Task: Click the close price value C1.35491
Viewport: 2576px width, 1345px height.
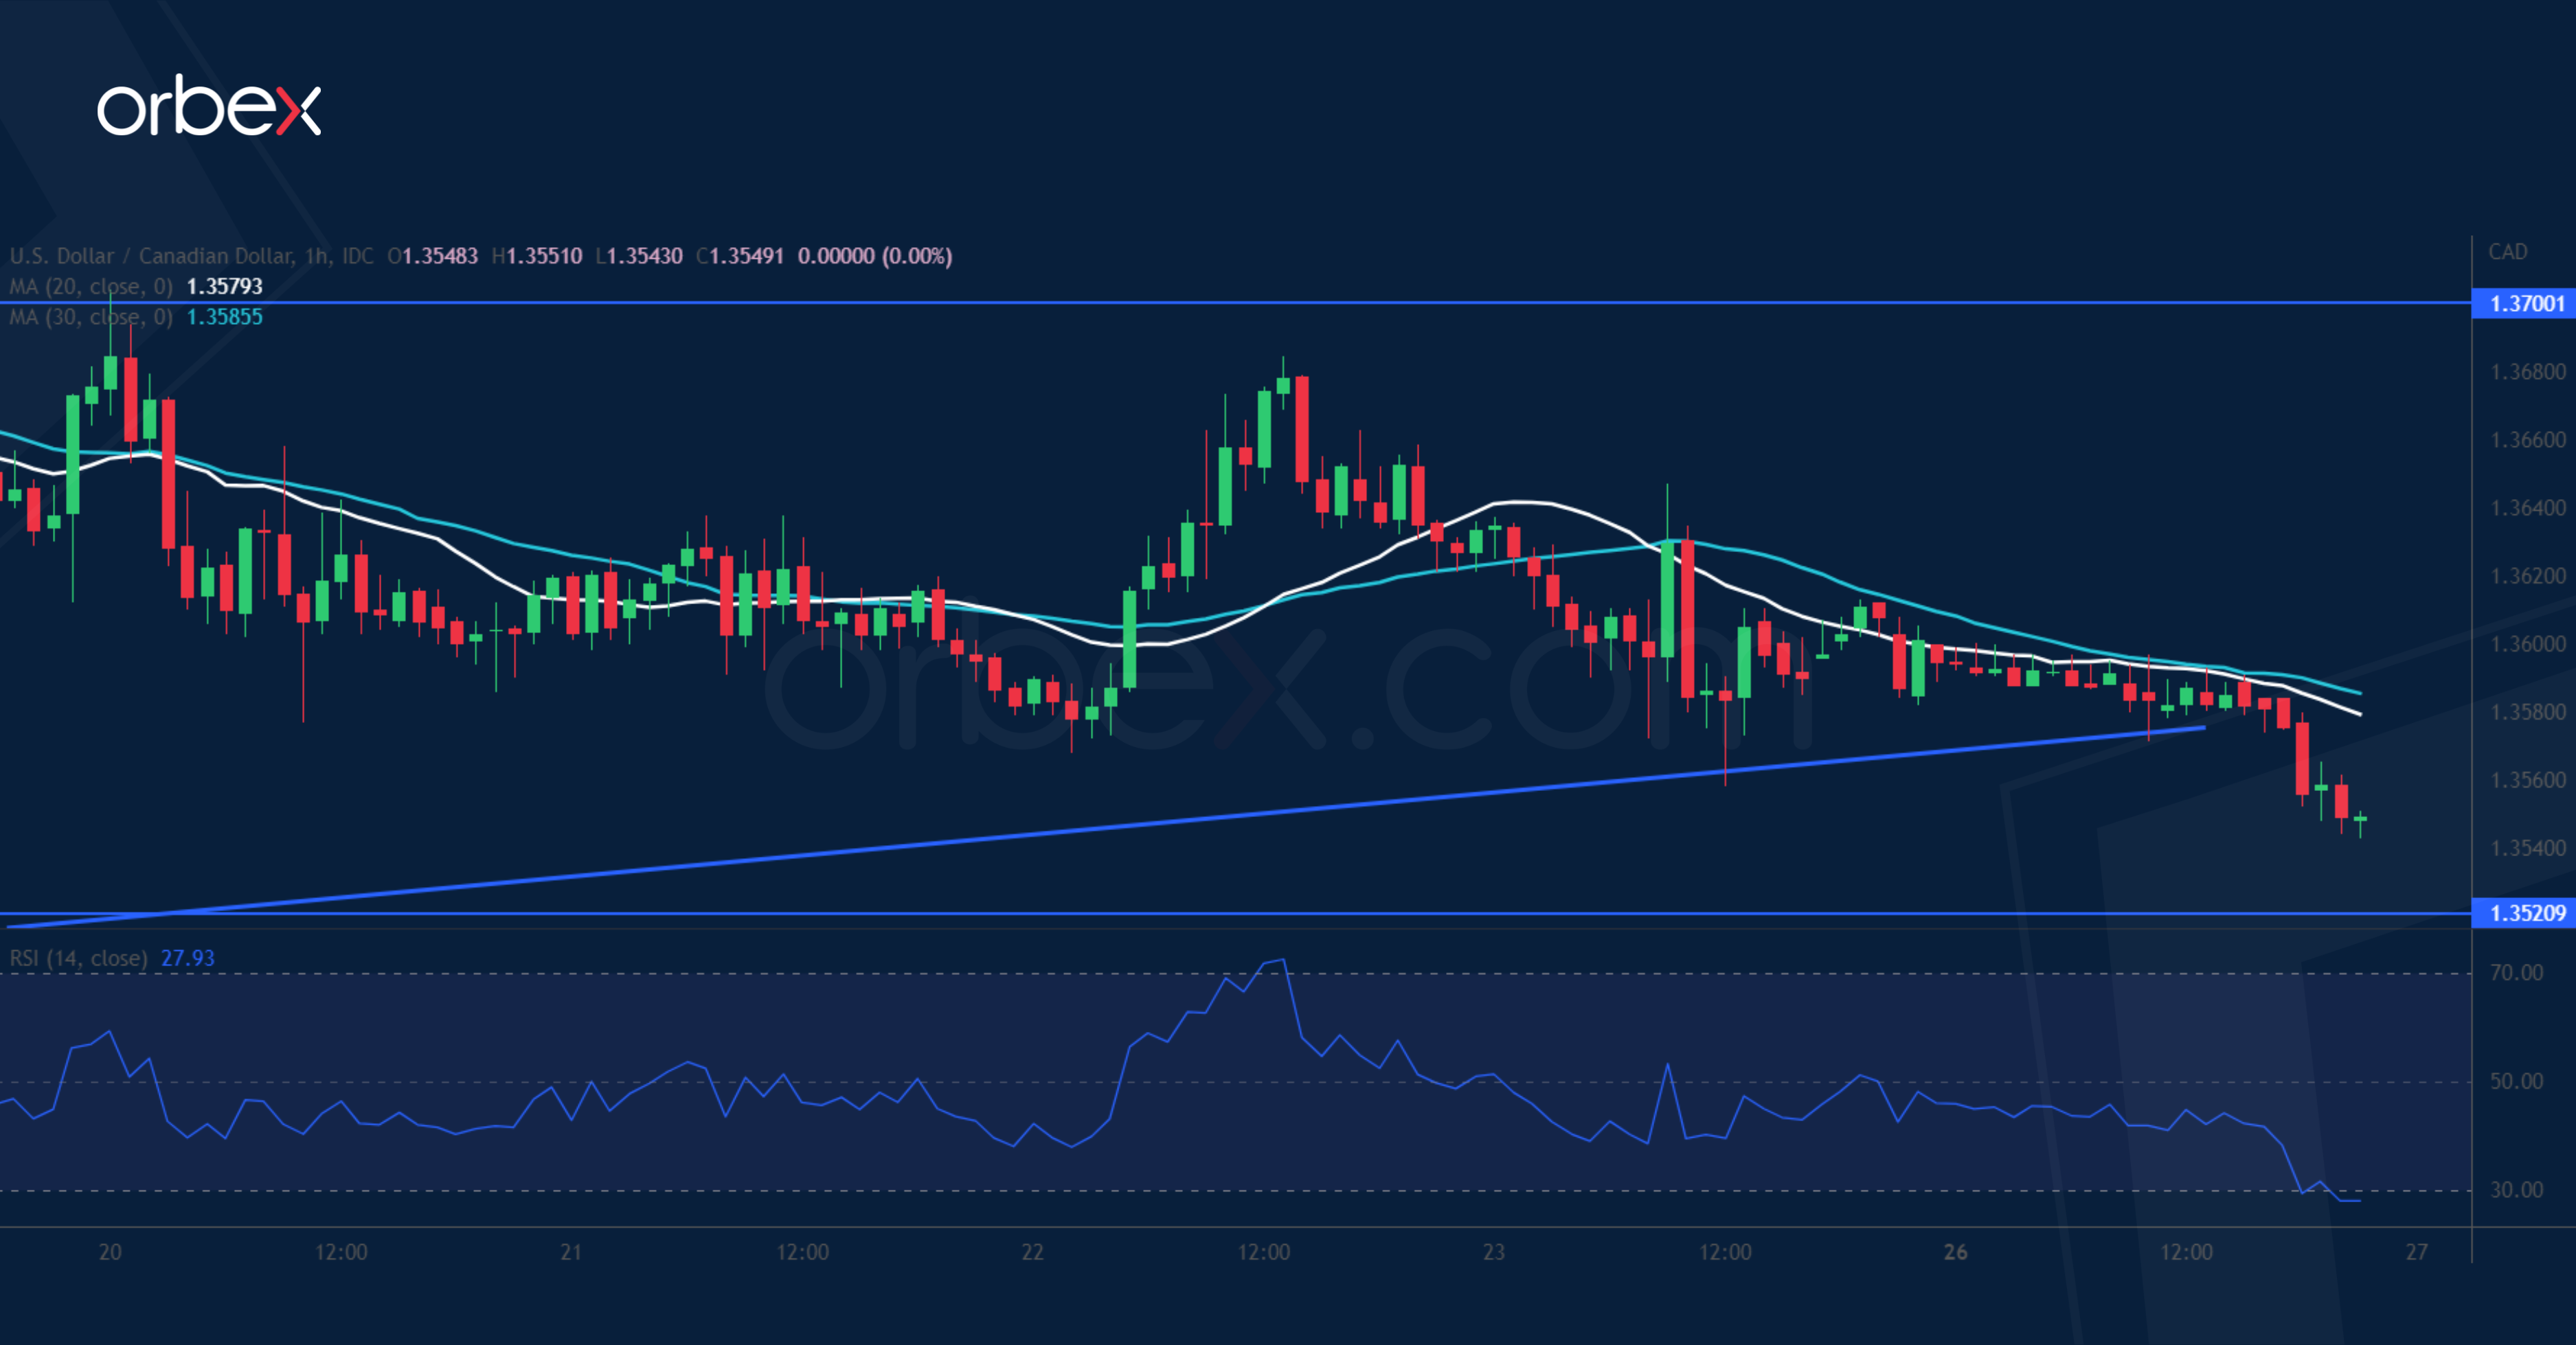Action: click(740, 256)
